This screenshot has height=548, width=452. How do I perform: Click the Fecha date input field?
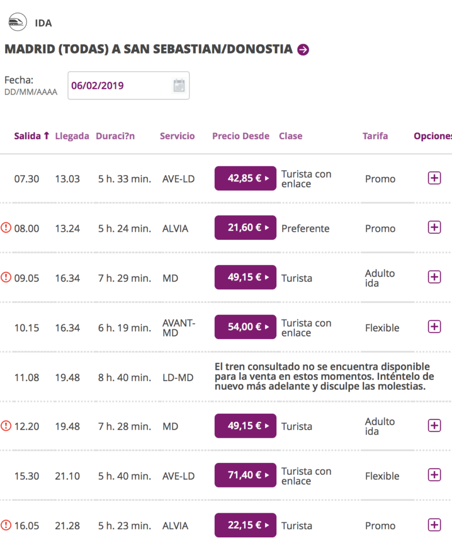(x=129, y=86)
